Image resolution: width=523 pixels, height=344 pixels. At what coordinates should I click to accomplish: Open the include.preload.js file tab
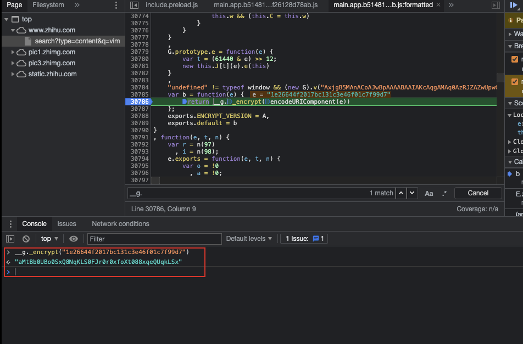point(171,5)
